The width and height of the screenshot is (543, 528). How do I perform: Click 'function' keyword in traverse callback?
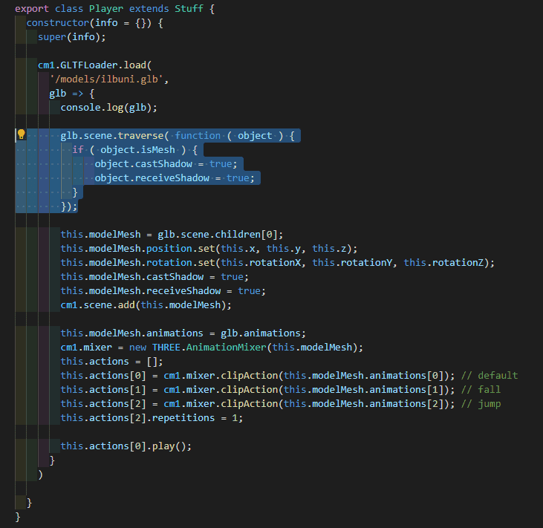[198, 136]
